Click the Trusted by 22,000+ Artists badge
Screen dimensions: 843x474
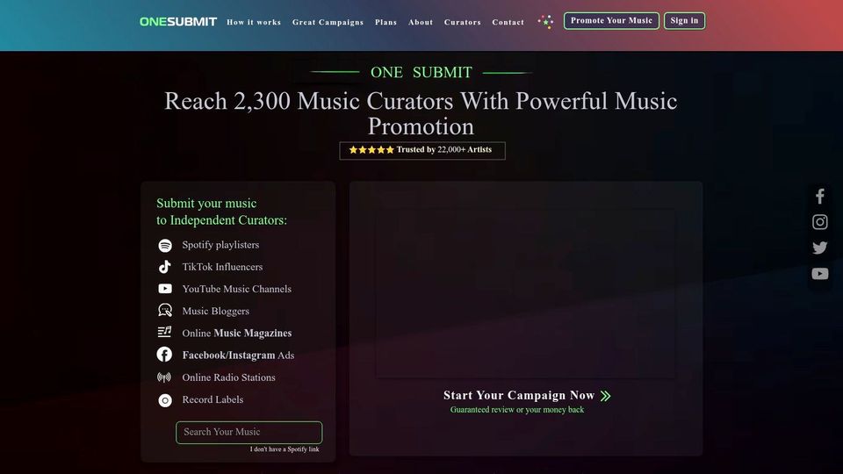point(422,150)
